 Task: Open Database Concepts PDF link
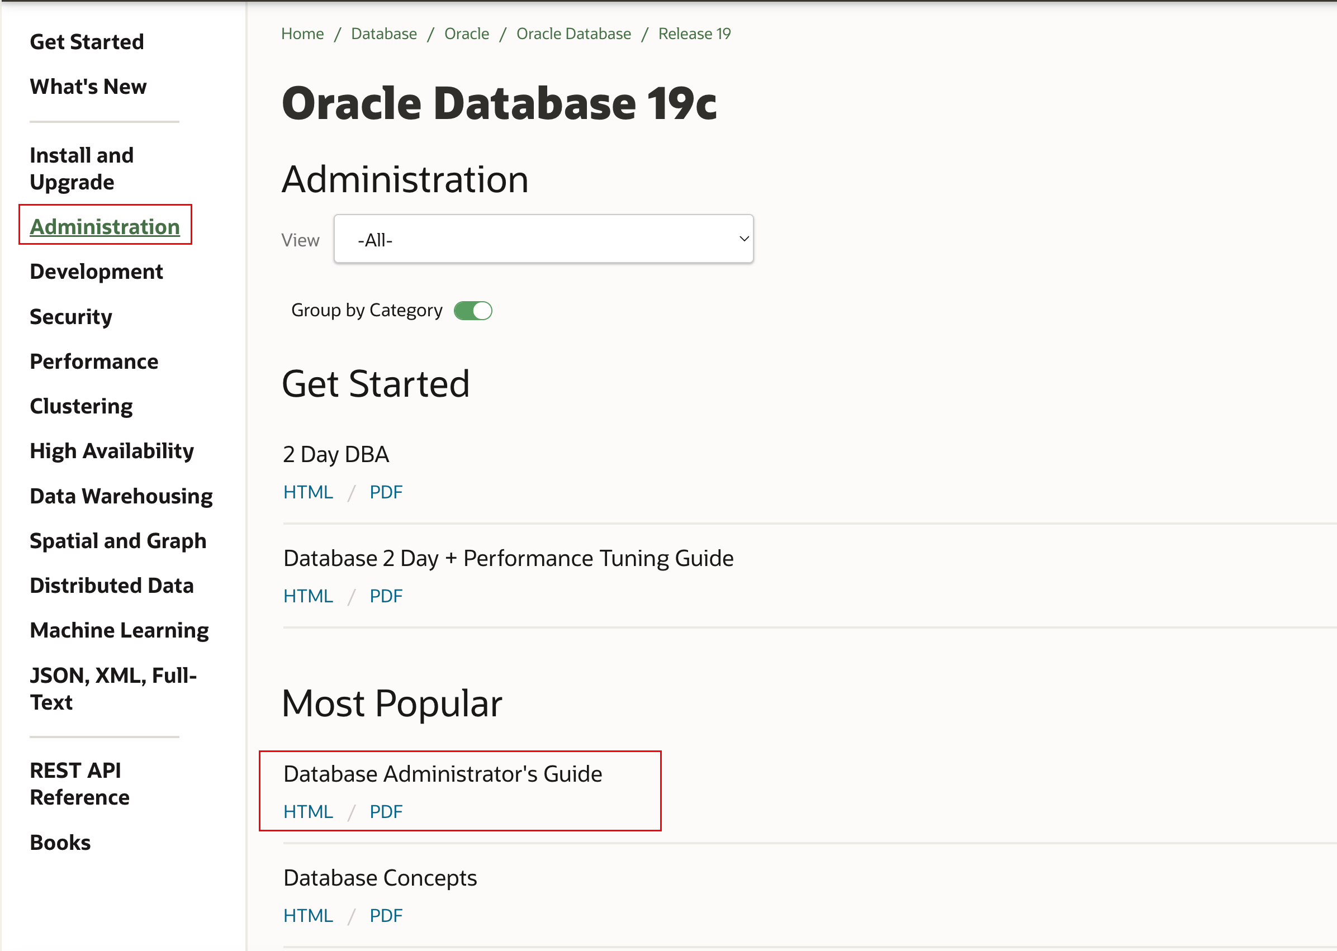point(385,915)
